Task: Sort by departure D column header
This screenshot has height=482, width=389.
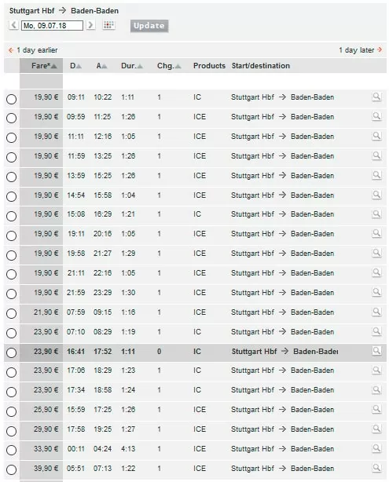Action: click(75, 66)
